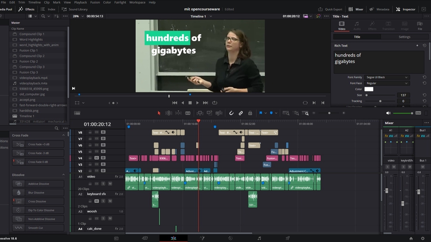The height and width of the screenshot is (242, 431).
Task: Open the Font Family dropdown
Action: (387, 77)
